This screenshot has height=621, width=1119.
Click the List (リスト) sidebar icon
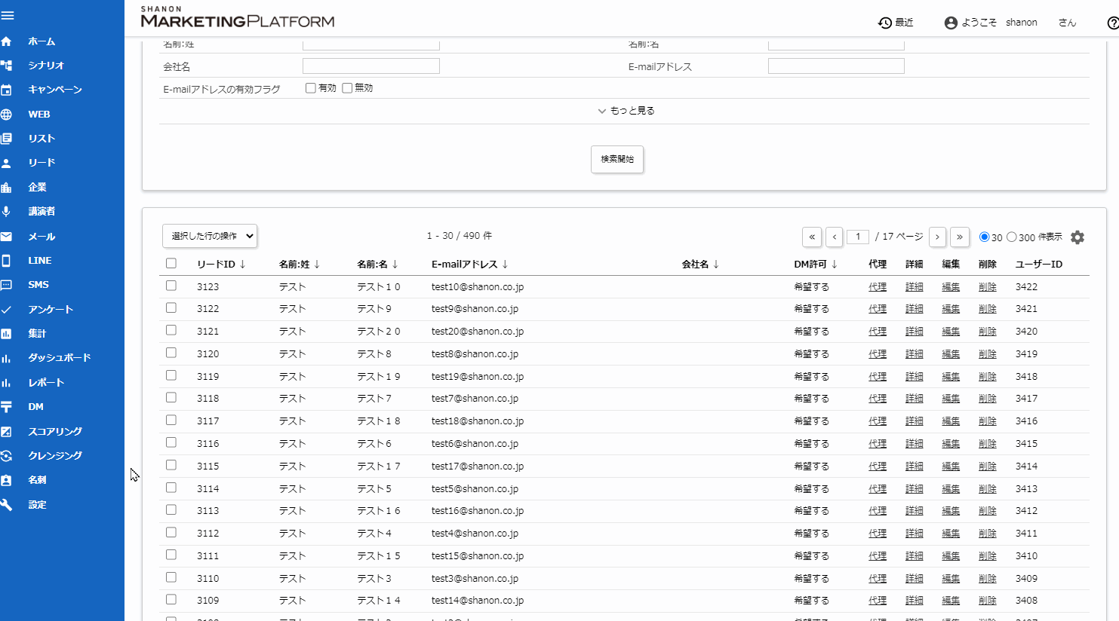6,139
